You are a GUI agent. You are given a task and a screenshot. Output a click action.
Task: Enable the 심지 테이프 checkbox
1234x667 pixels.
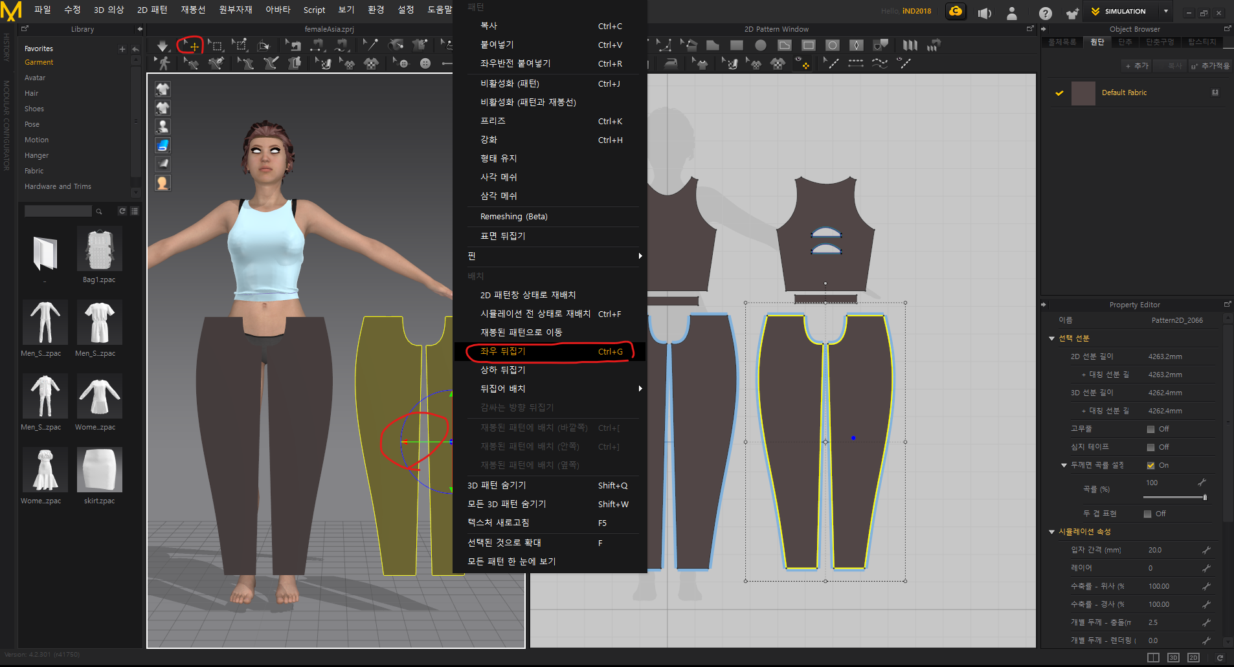click(x=1150, y=447)
